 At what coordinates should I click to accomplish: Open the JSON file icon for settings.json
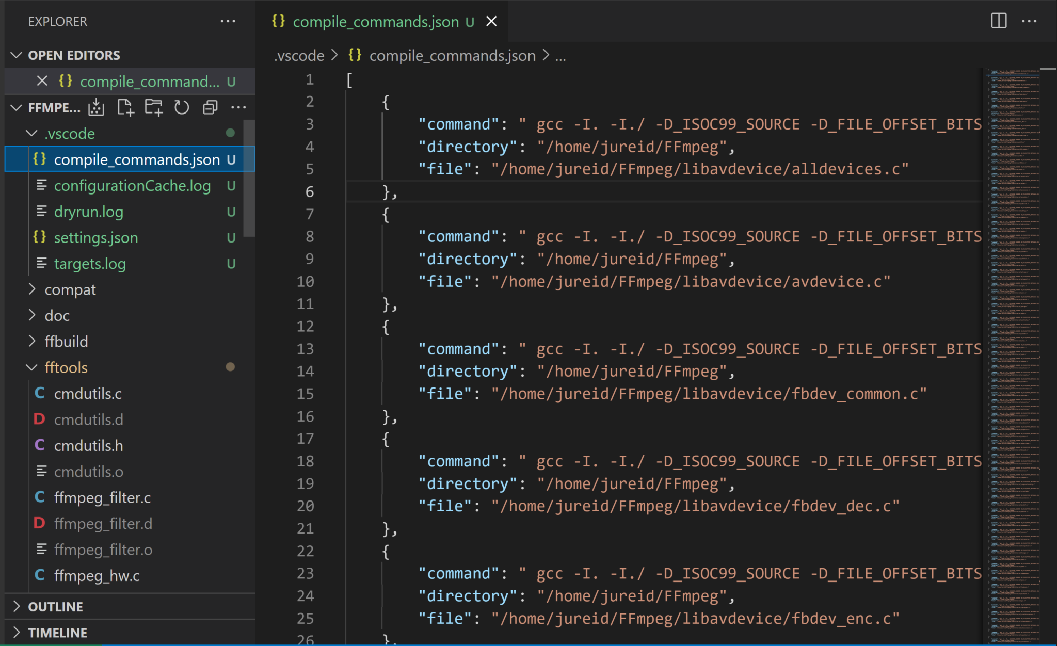[x=39, y=237]
